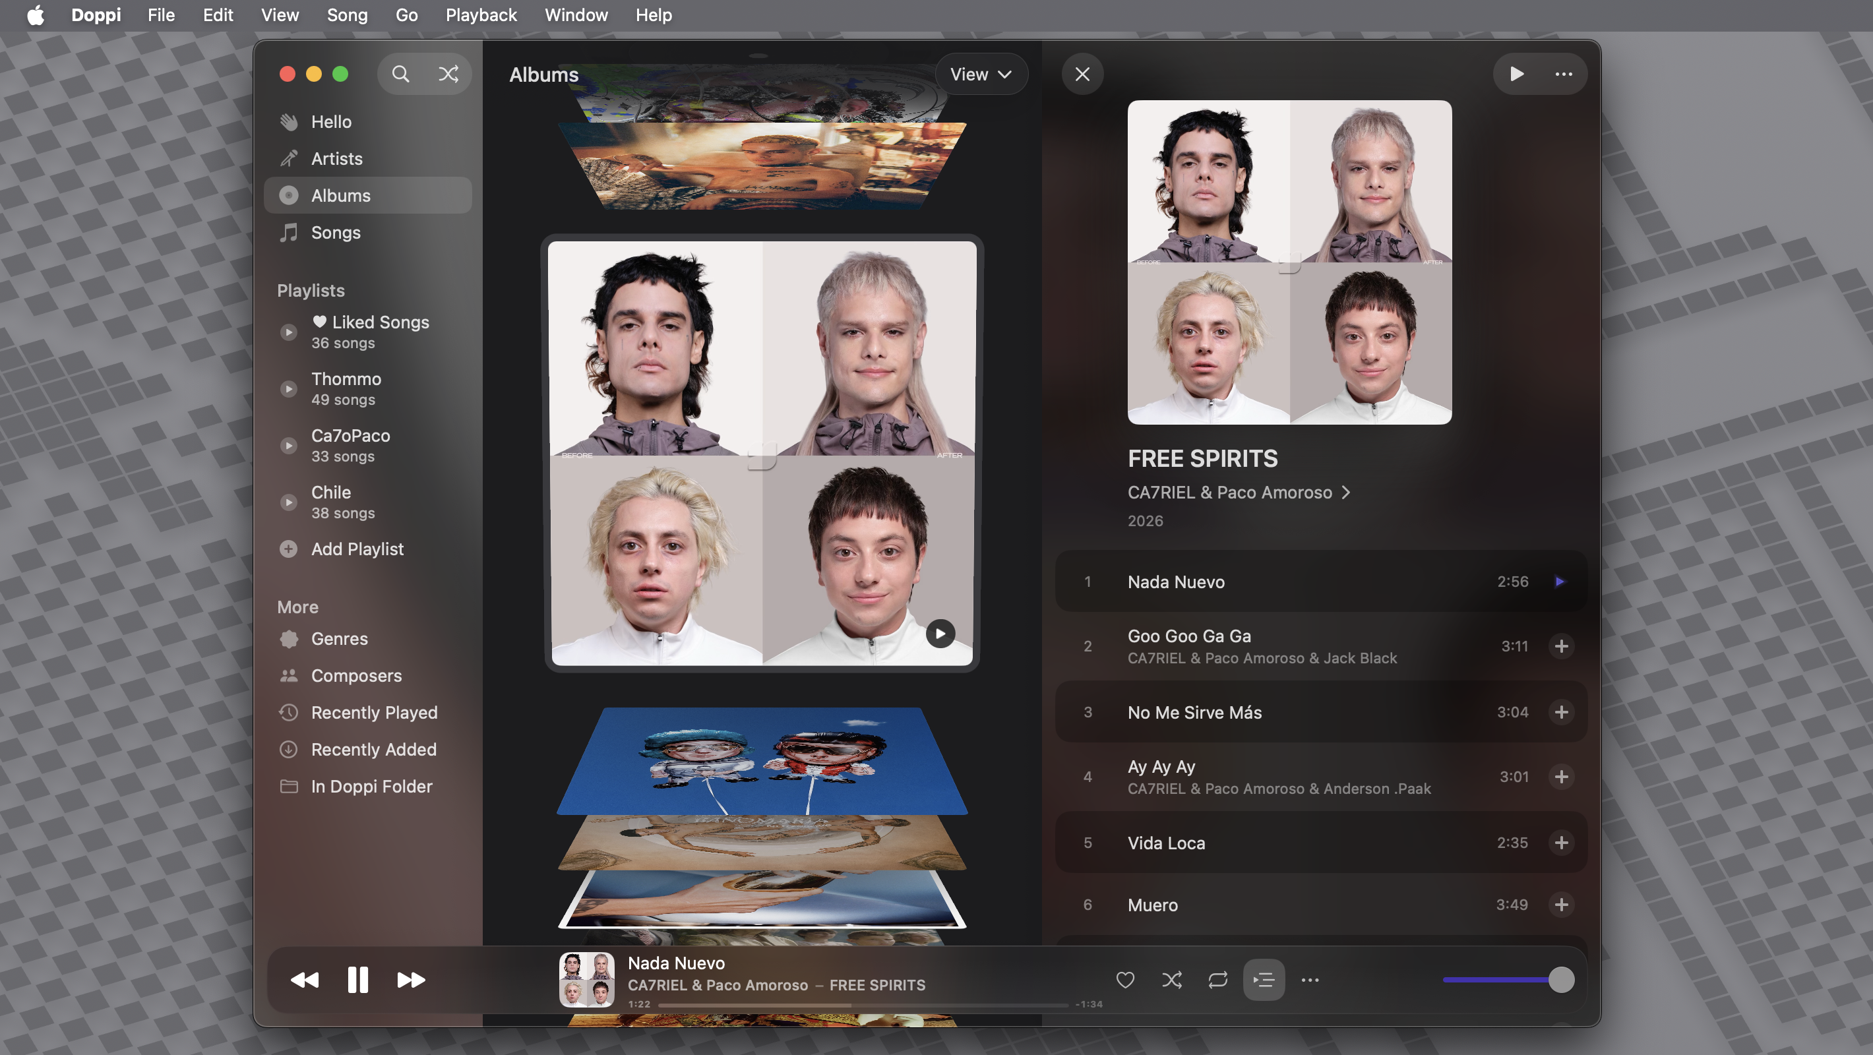
Task: Click large FREE SPIRITS cover in detail panel
Action: (1289, 262)
